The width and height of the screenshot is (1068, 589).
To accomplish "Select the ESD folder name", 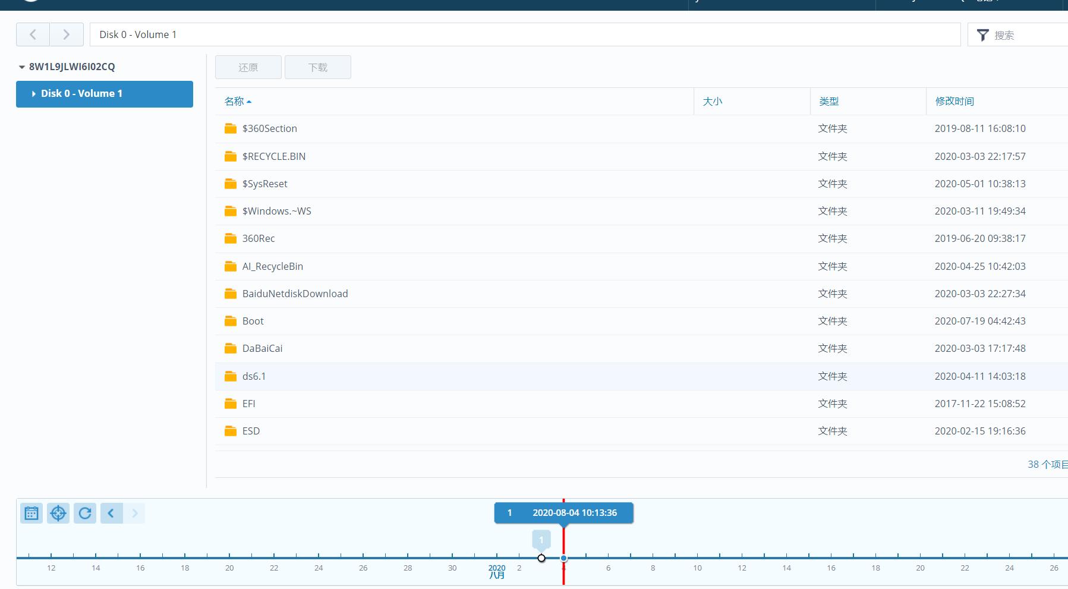I will 251,431.
